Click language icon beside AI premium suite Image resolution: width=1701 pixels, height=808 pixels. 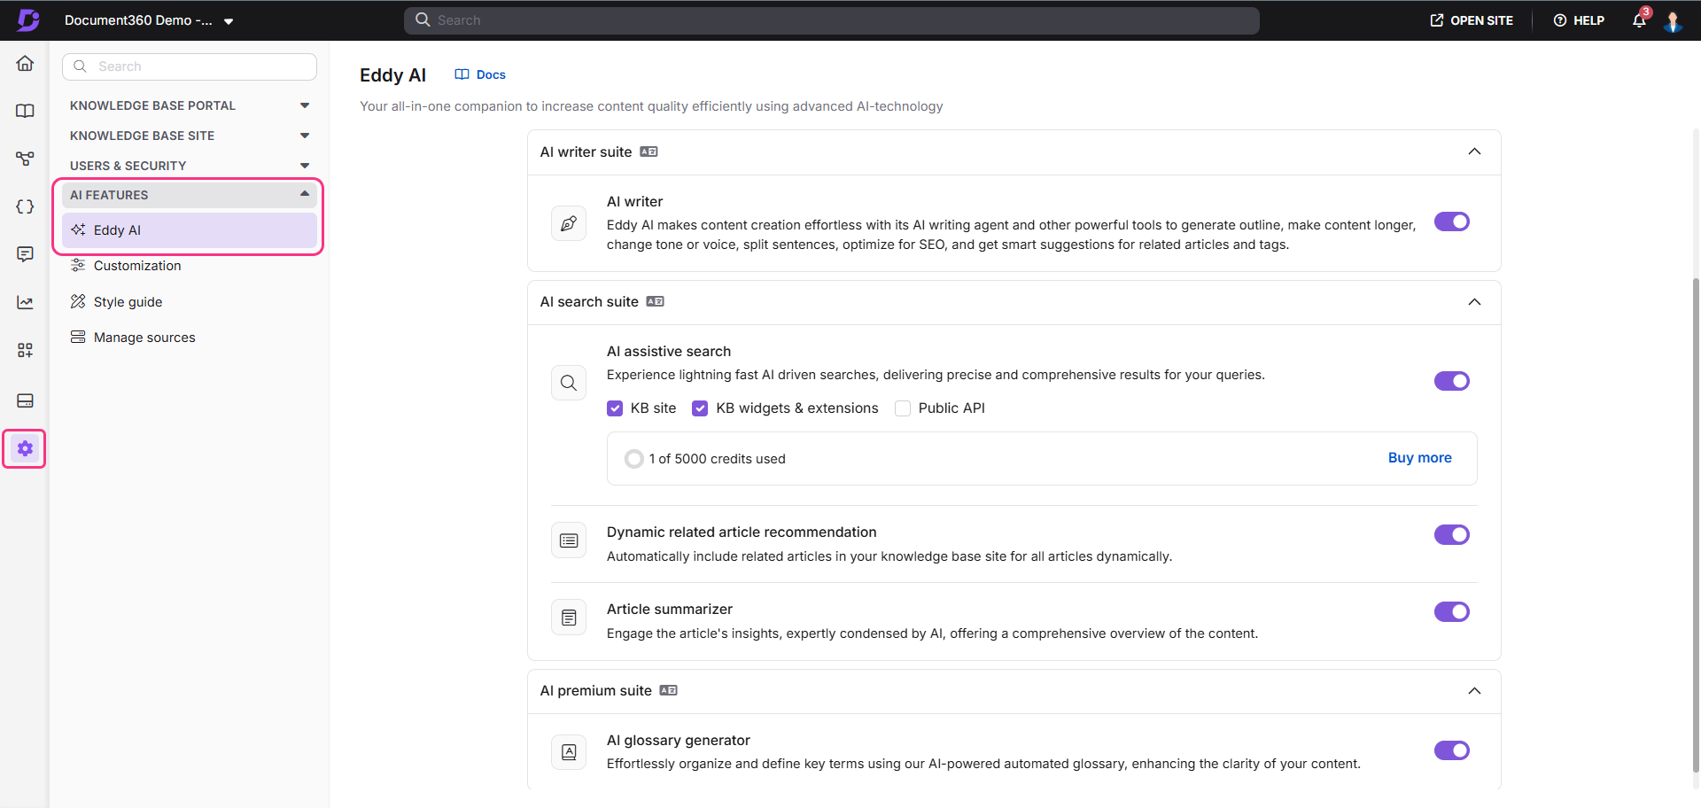tap(669, 690)
